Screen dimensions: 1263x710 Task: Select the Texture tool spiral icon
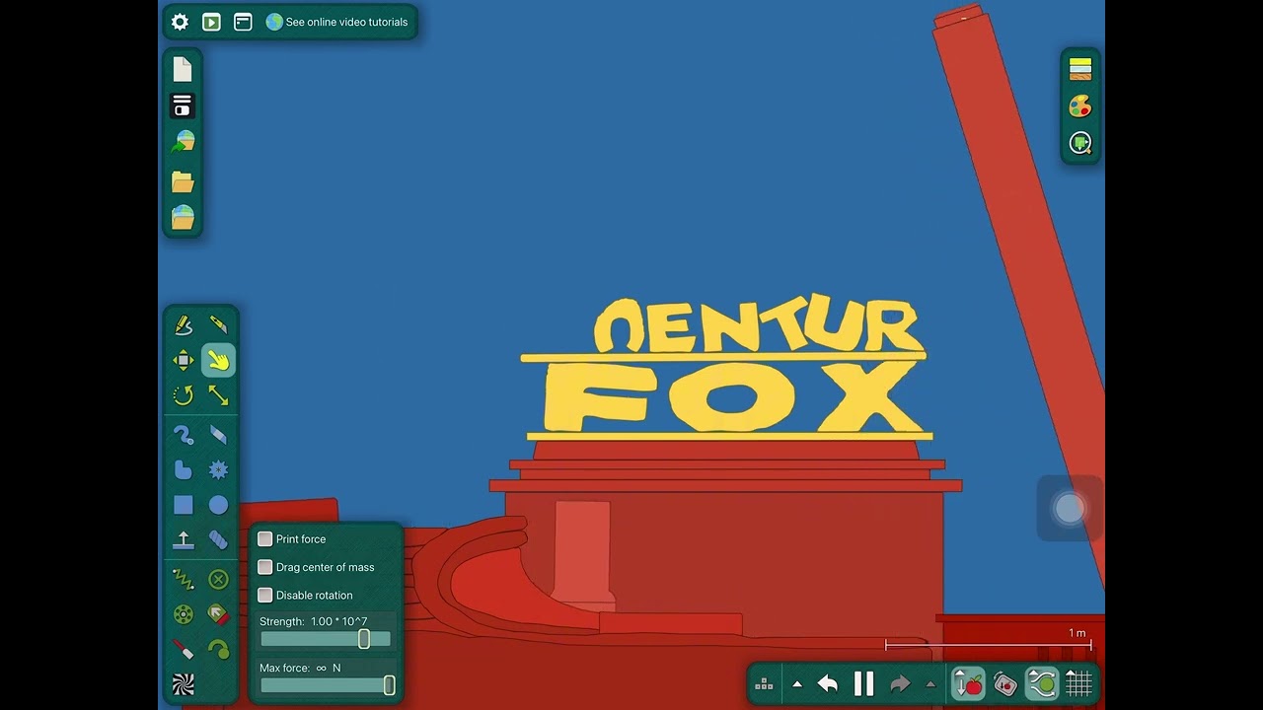point(183,684)
